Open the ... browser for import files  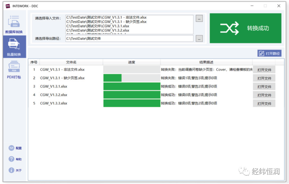pos(199,18)
